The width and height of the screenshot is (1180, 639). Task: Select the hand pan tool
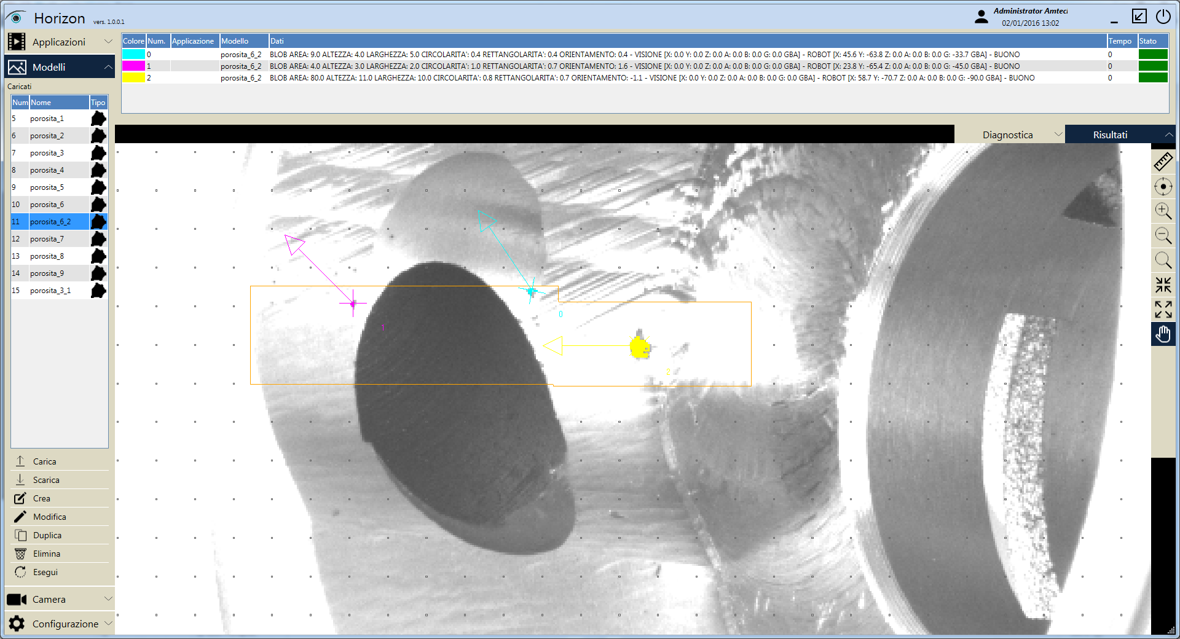tap(1163, 334)
